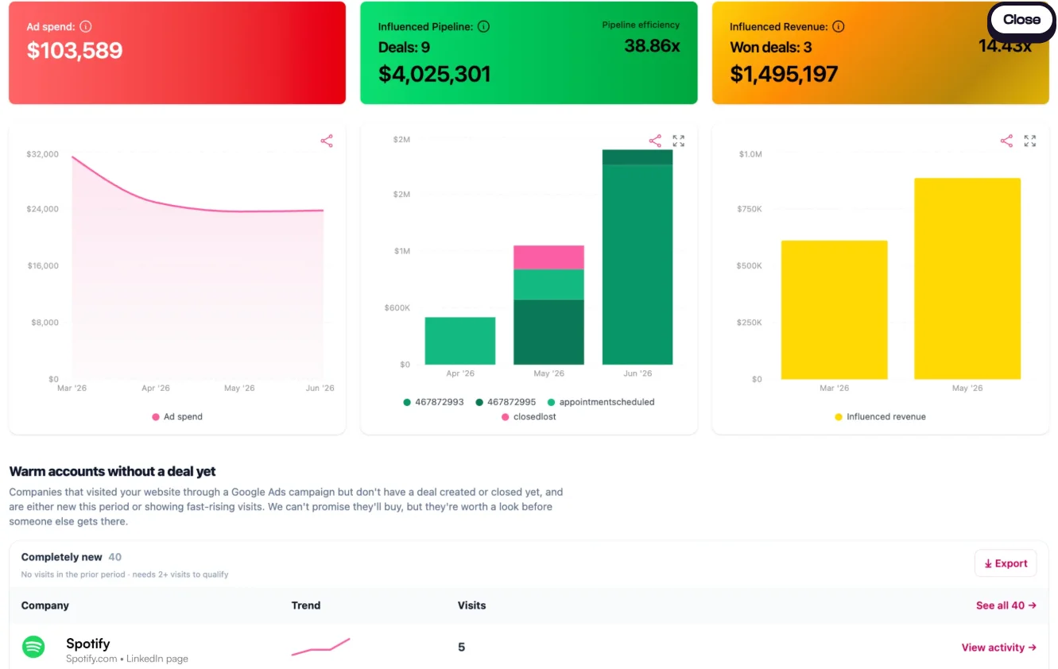
Task: Toggle the Ad spend legend item
Action: pyautogui.click(x=177, y=416)
